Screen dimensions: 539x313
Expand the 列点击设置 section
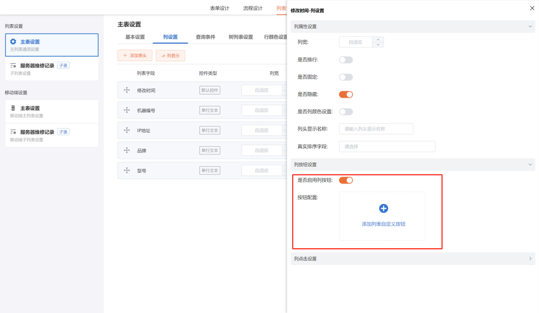[412, 258]
